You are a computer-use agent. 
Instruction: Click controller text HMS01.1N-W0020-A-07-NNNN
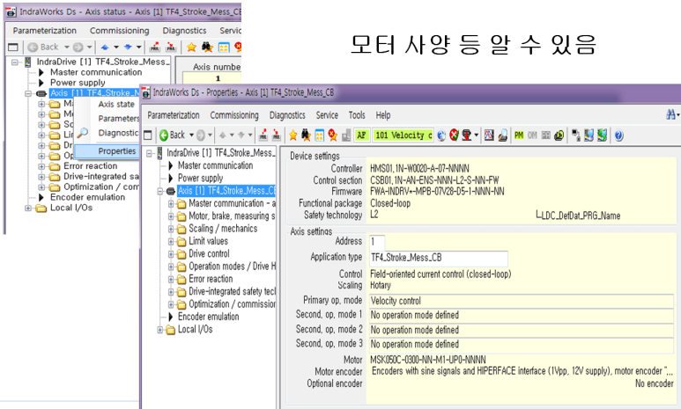pos(419,168)
